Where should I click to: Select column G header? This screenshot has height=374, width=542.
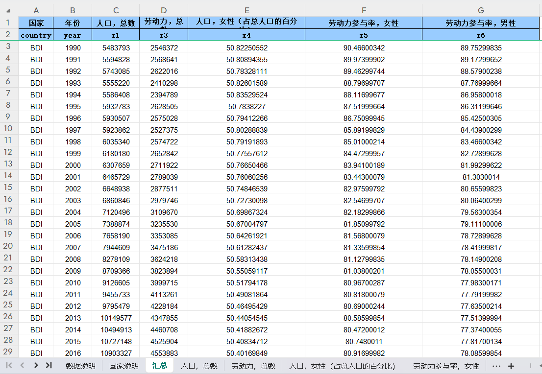[x=481, y=10]
